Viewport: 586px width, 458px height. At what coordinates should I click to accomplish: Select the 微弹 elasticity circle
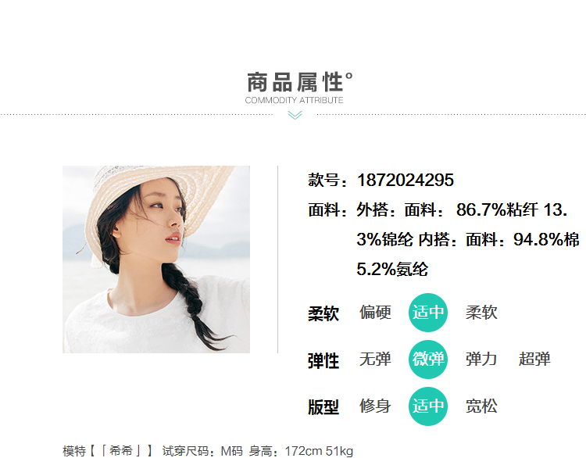[x=428, y=360]
